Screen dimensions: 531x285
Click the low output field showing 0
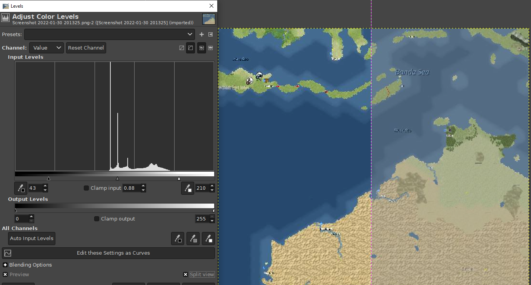click(x=22, y=219)
